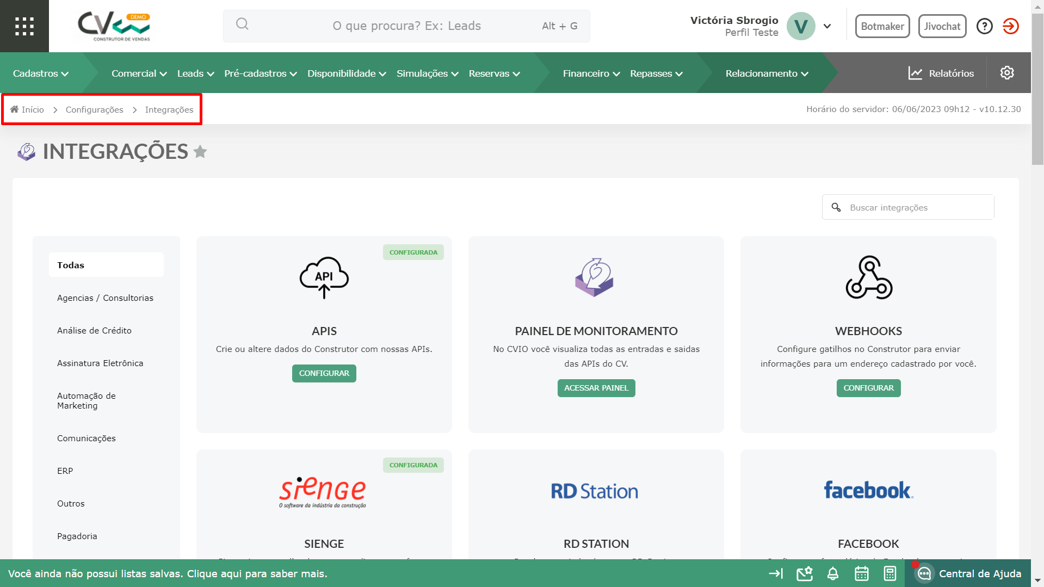The height and width of the screenshot is (587, 1044).
Task: Select ERP category
Action: pos(65,471)
